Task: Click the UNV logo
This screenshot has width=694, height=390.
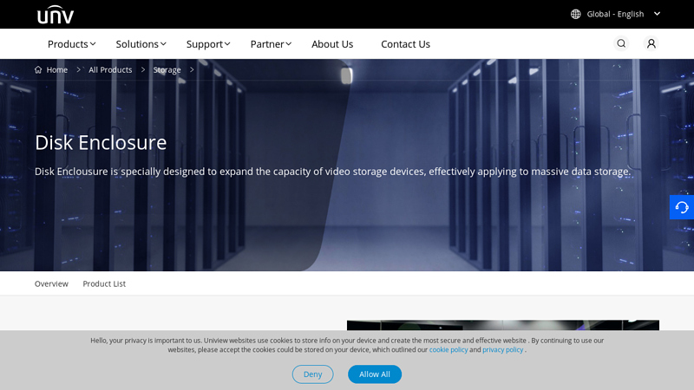Action: pyautogui.click(x=55, y=15)
